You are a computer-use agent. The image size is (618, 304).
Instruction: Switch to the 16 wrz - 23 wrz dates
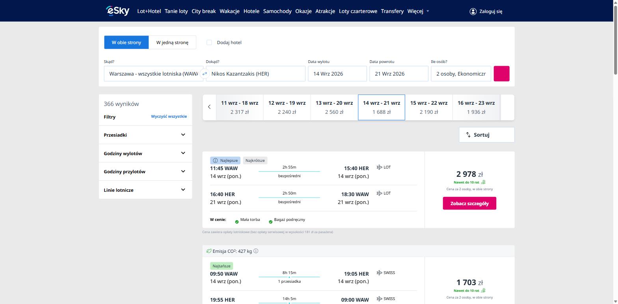pos(476,107)
